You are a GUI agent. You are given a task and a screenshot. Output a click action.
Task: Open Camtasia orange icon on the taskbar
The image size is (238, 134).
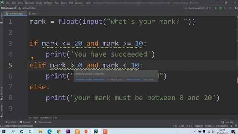point(105,131)
